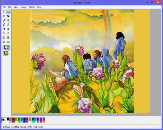The height and width of the screenshot is (130, 163).
Task: Select the pure blue swatch
Action: point(24,122)
